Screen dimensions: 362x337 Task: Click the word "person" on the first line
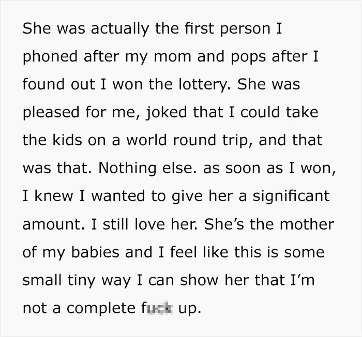tap(245, 29)
